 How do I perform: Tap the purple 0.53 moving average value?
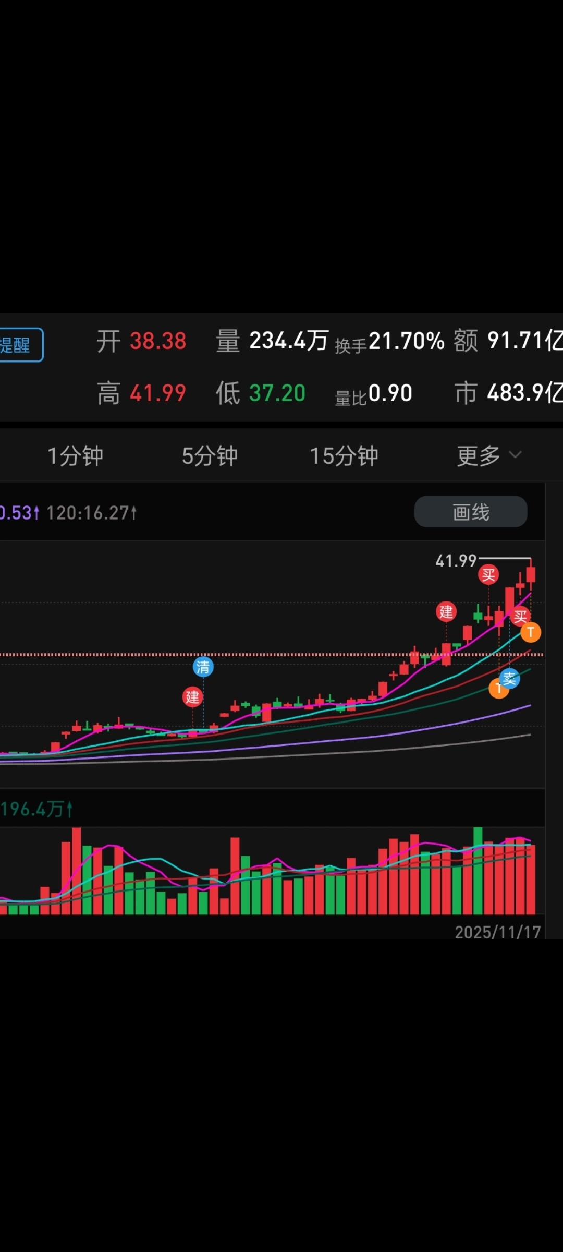tap(19, 513)
